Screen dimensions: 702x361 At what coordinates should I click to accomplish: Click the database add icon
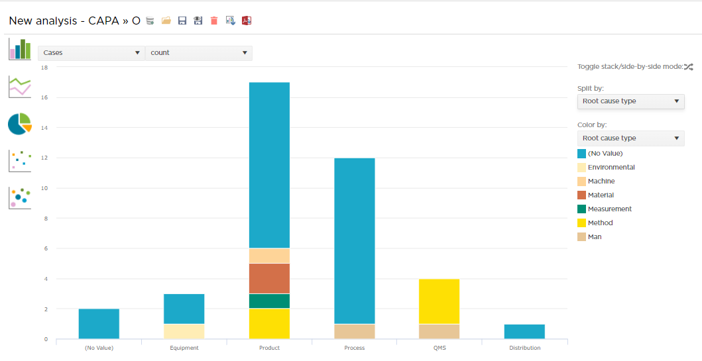coord(150,21)
